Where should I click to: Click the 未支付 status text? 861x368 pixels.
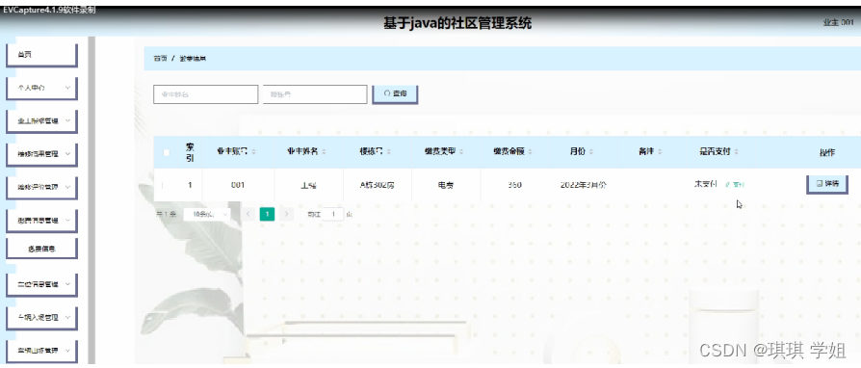(x=706, y=185)
